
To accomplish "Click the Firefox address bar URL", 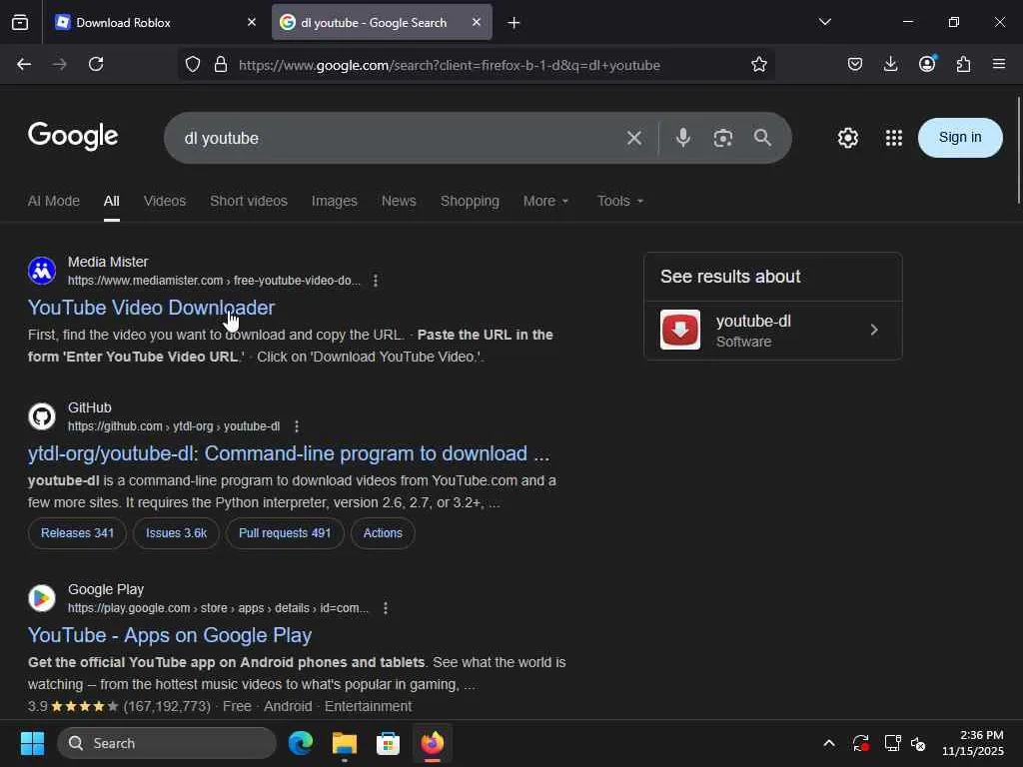I will coord(449,65).
